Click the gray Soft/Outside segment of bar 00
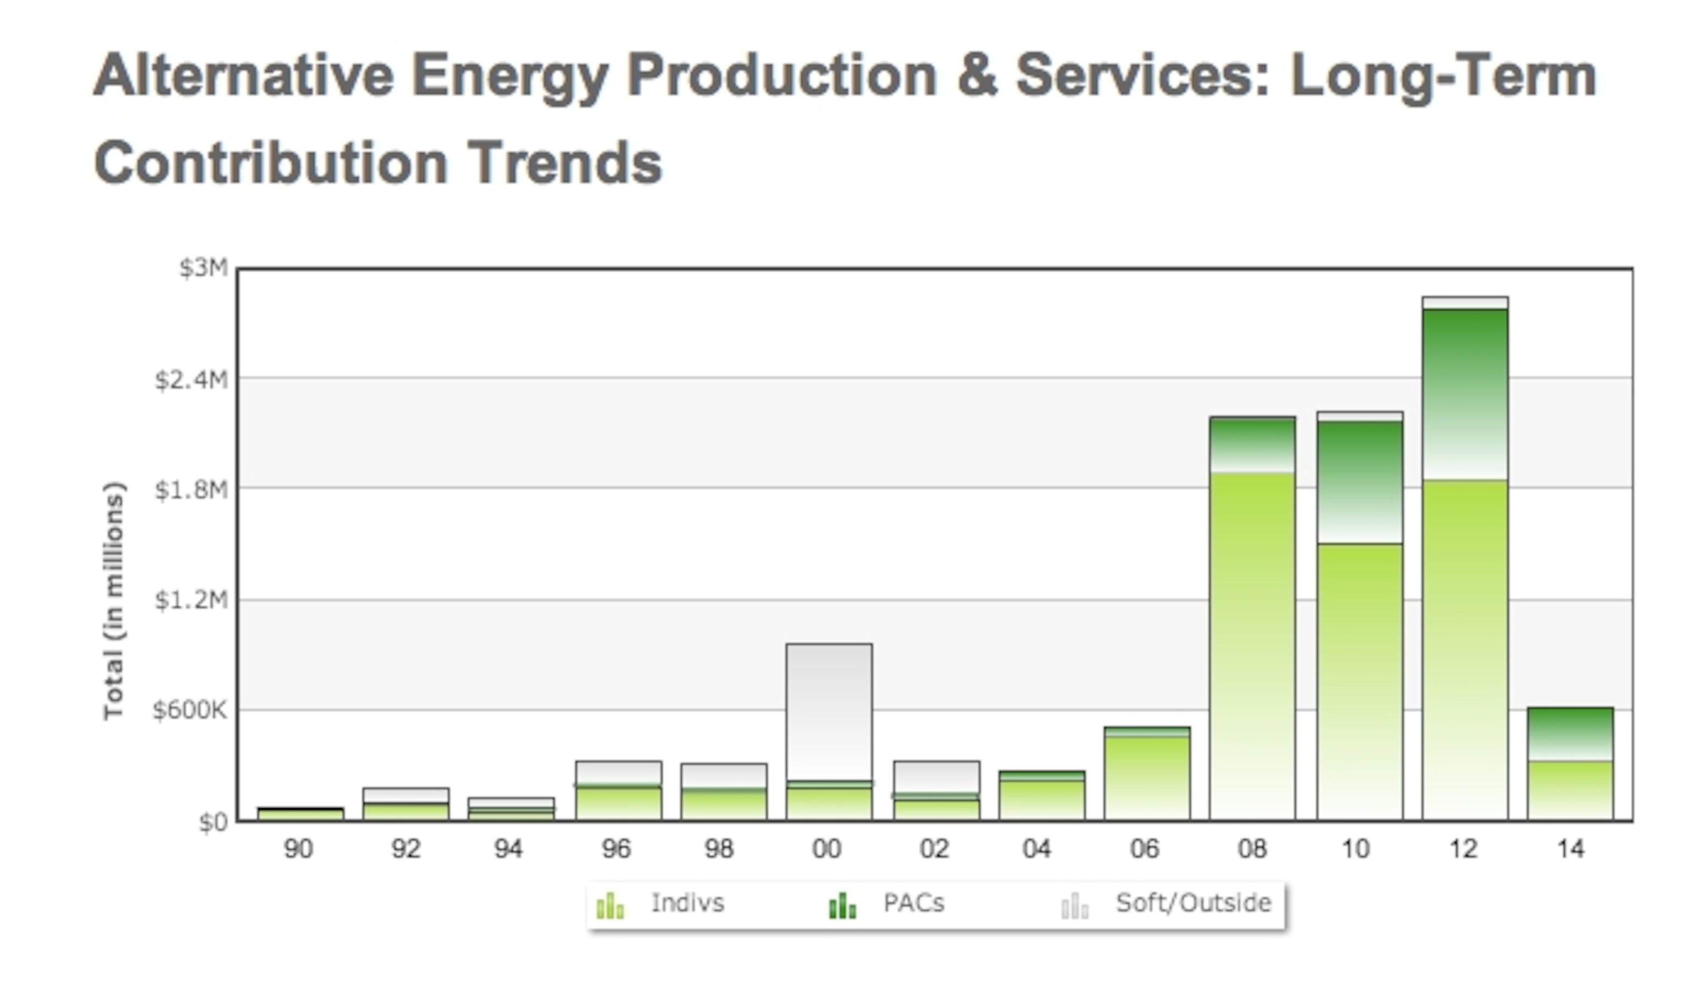1688x985 pixels. tap(829, 712)
